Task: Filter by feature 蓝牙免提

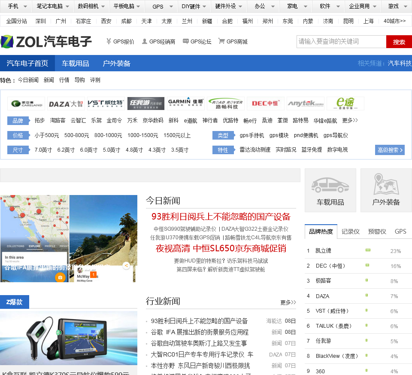Action: (x=312, y=150)
